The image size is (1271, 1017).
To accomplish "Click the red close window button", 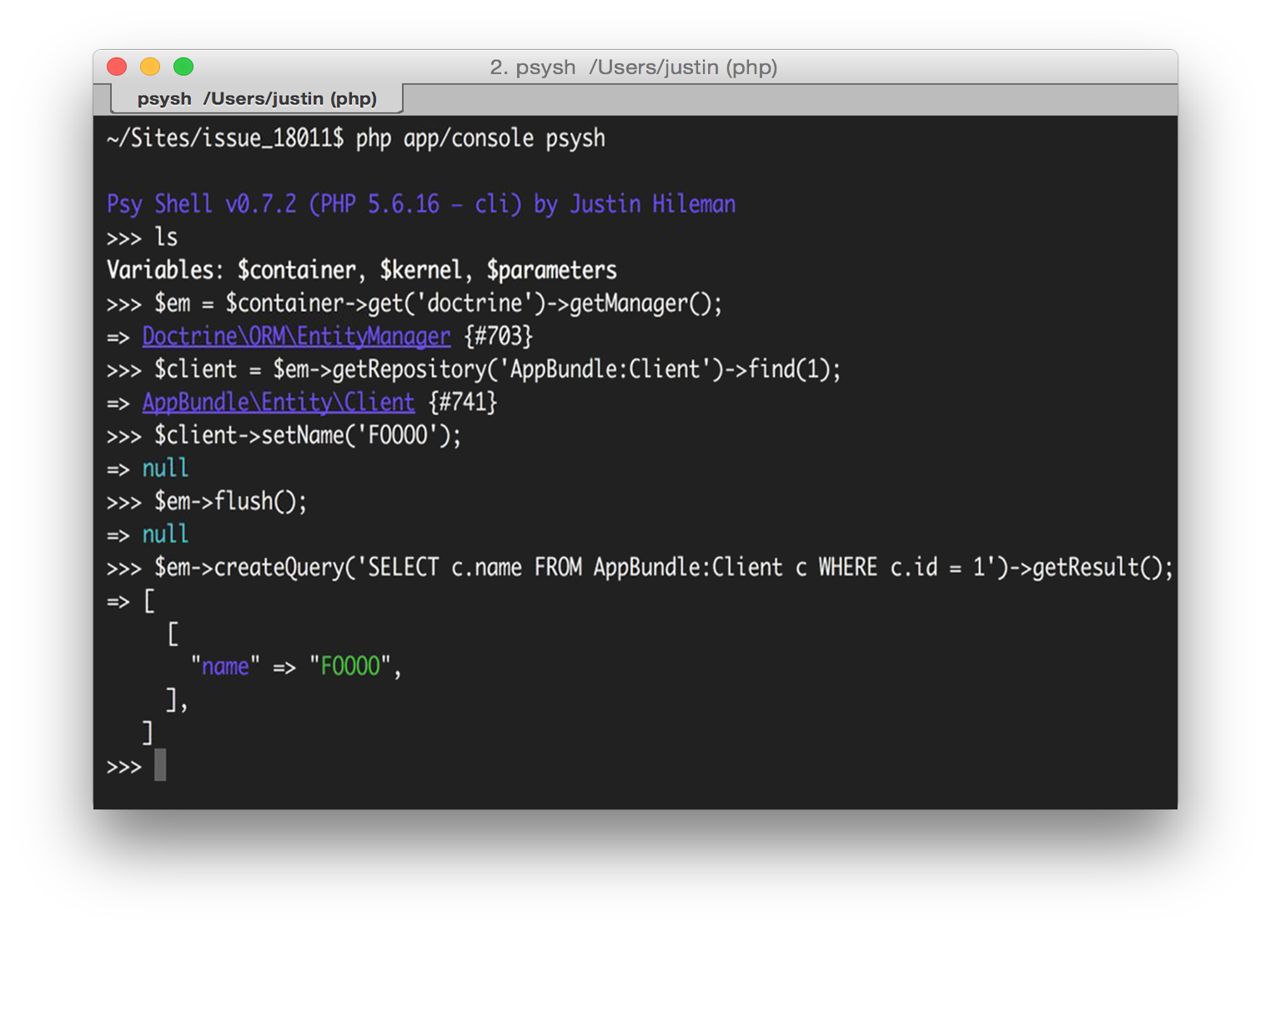I will [x=117, y=67].
